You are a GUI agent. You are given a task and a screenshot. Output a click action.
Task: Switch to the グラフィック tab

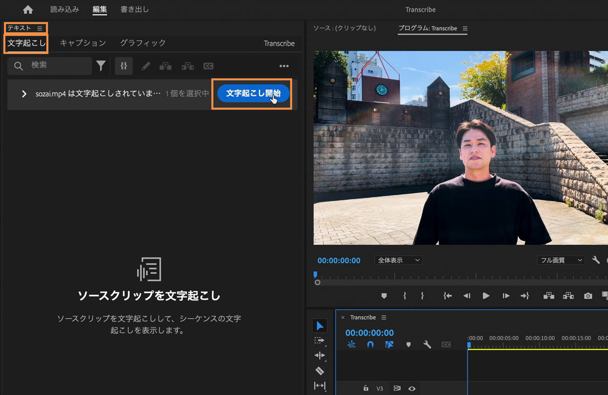[143, 43]
